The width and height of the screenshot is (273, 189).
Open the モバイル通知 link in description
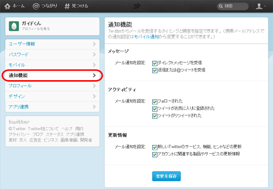[x=147, y=37]
